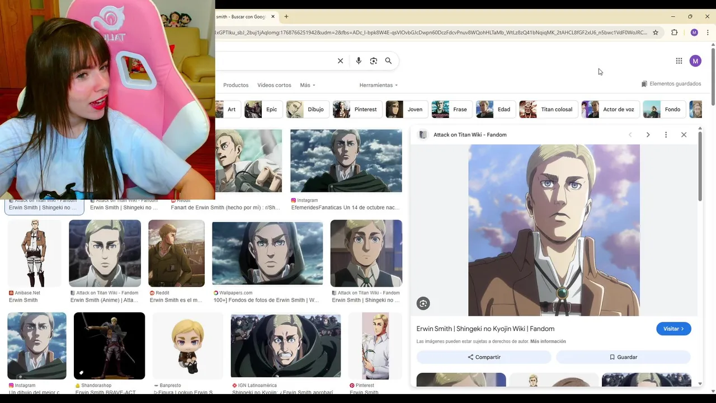Open the Anibase.Net Erwin Smith full-body thumbnail
The width and height of the screenshot is (716, 403).
pos(34,253)
